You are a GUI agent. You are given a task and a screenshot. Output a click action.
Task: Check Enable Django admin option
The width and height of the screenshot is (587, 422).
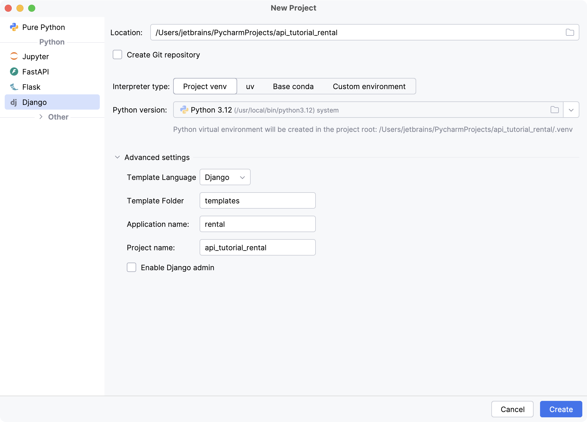click(x=131, y=267)
